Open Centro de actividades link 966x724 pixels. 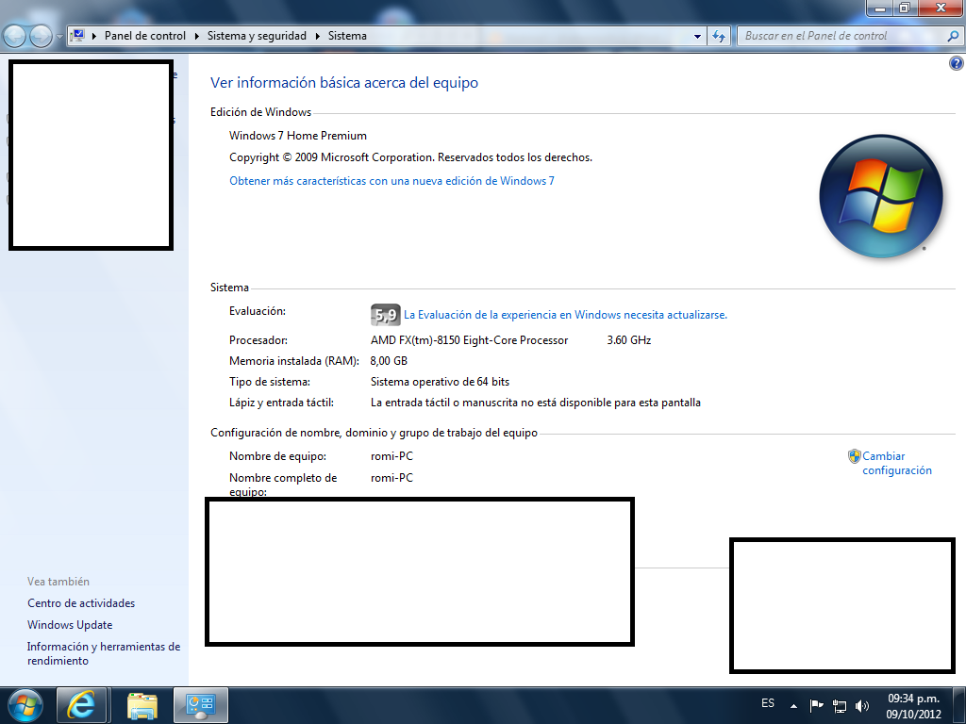tap(81, 603)
